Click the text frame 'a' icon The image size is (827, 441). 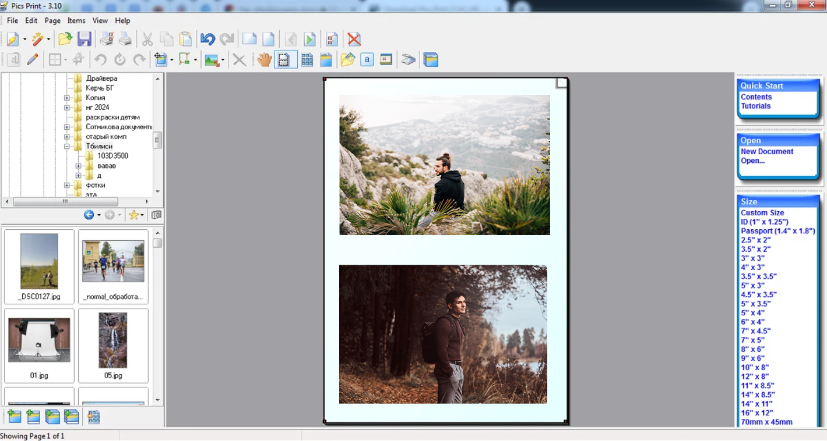click(367, 59)
